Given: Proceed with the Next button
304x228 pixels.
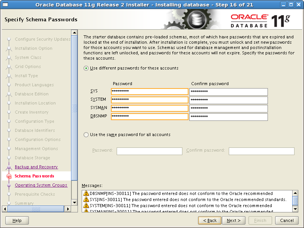Looking at the screenshot, I should coord(234,220).
